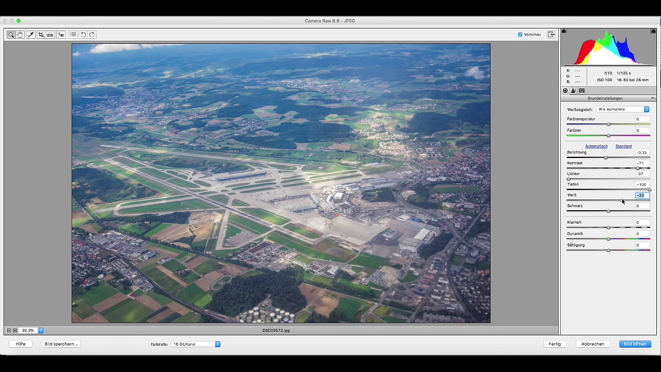
Task: Select the Zoom tool in the toolbar
Action: (x=11, y=35)
